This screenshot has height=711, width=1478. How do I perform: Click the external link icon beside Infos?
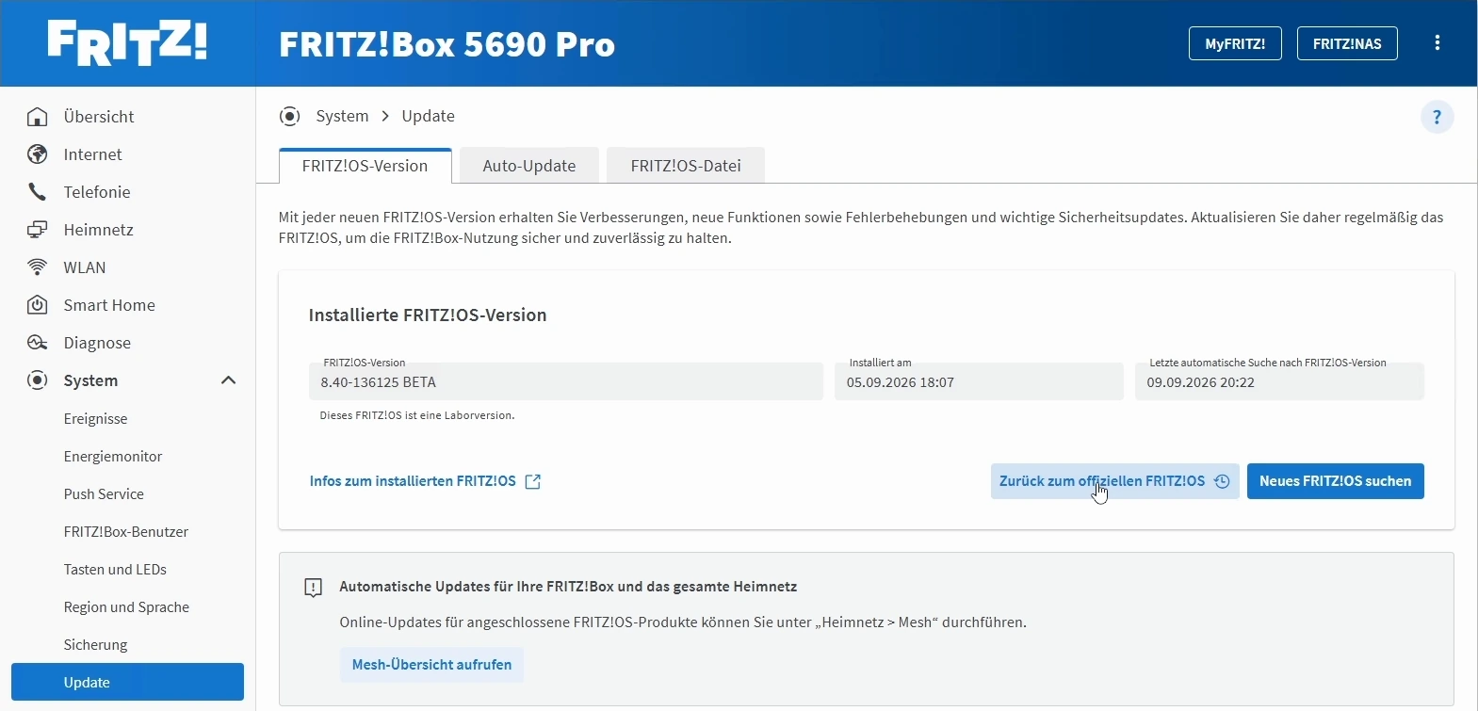pos(533,481)
